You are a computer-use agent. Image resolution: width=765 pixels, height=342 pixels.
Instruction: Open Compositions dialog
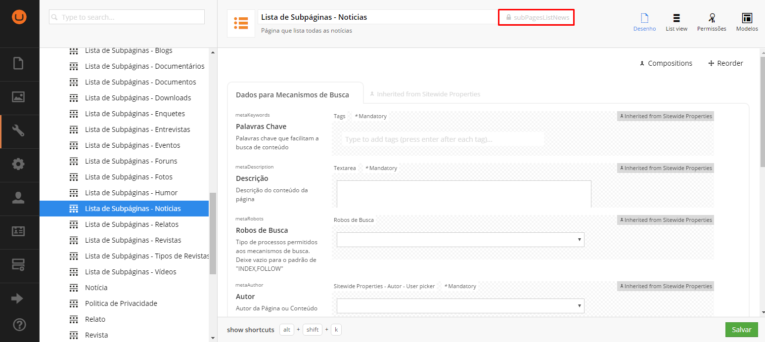click(x=666, y=63)
